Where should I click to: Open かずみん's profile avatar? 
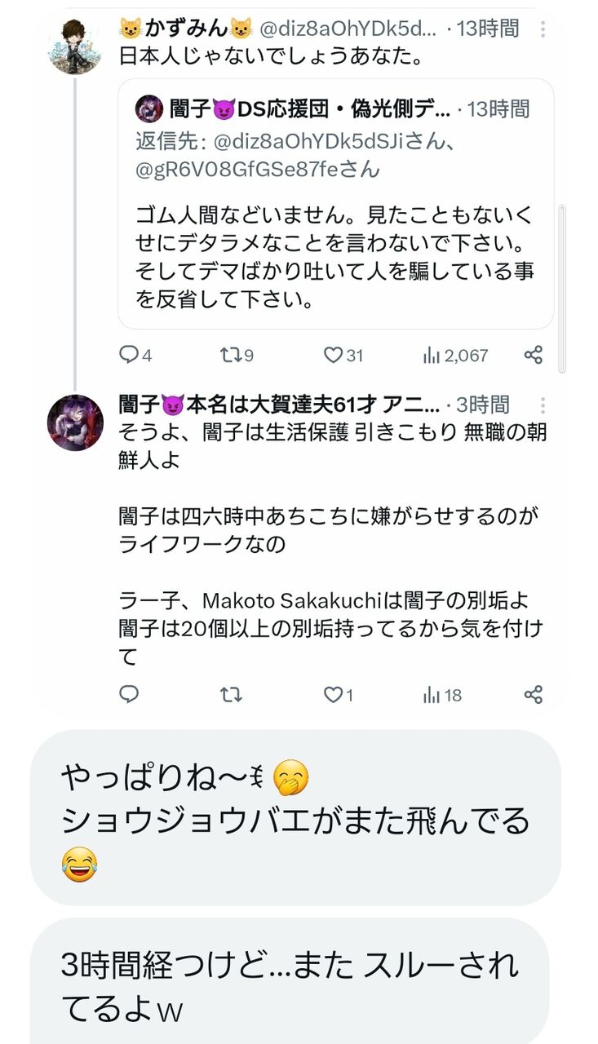tap(74, 46)
